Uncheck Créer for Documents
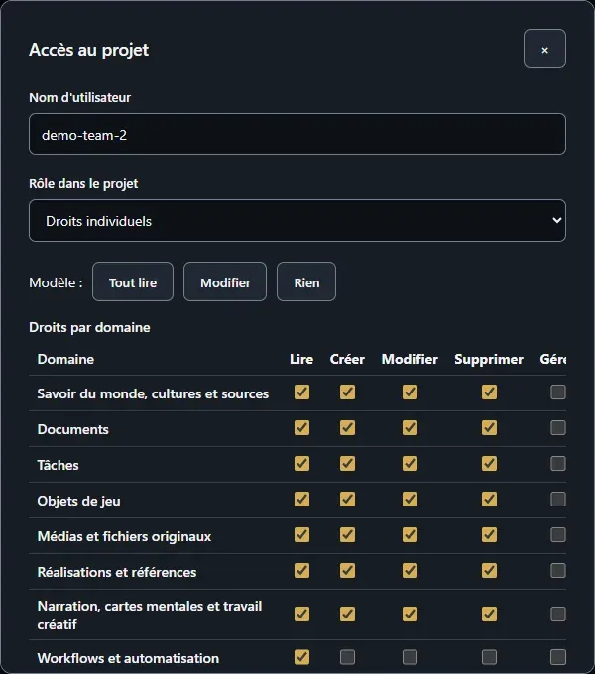This screenshot has height=674, width=595. 347,428
